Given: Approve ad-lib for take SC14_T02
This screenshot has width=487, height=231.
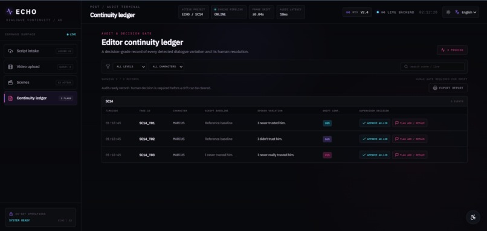Looking at the screenshot, I should point(375,139).
